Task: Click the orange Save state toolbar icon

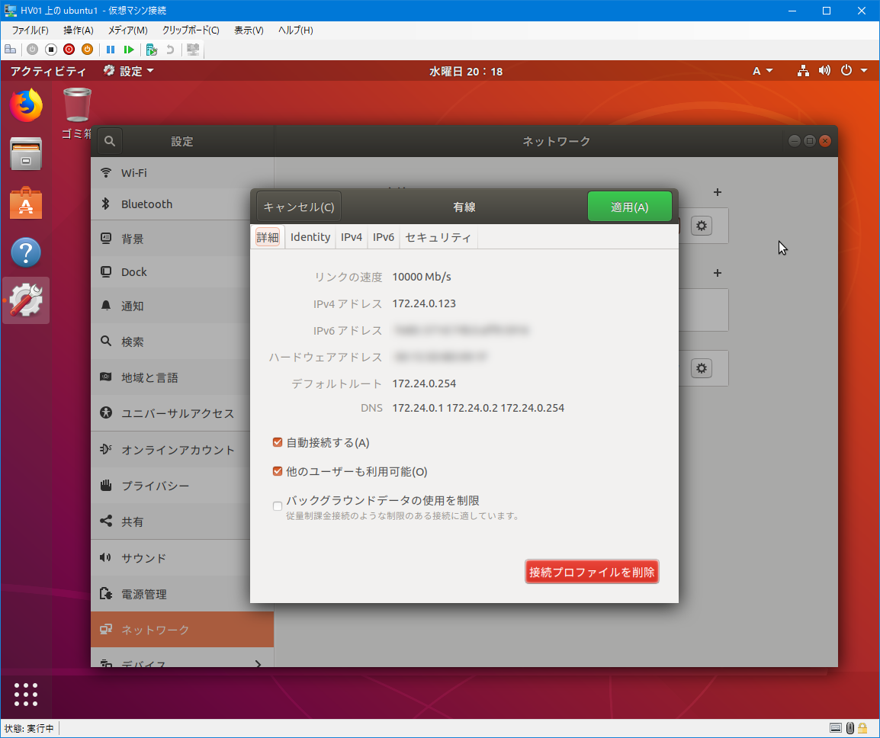Action: point(87,50)
